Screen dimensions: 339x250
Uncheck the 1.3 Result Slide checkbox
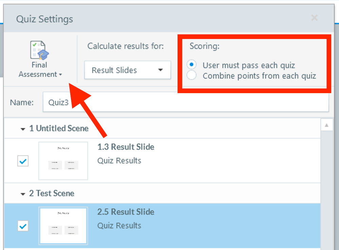coord(23,161)
